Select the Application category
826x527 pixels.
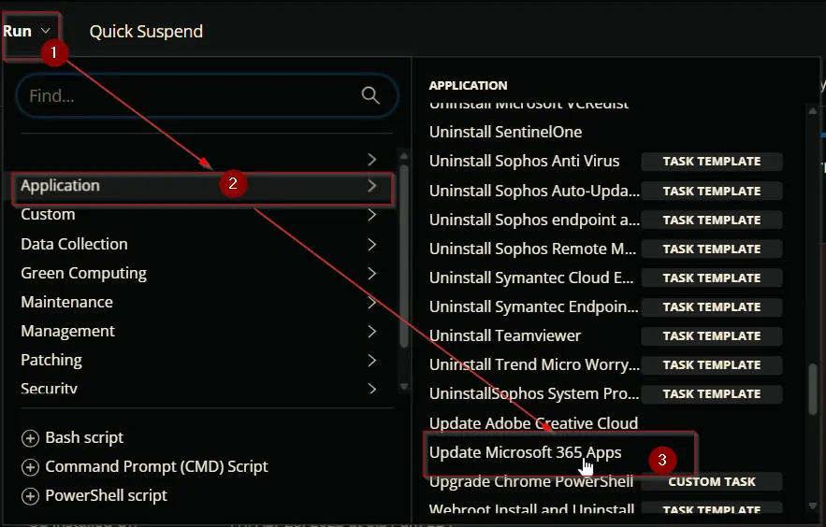coord(202,186)
